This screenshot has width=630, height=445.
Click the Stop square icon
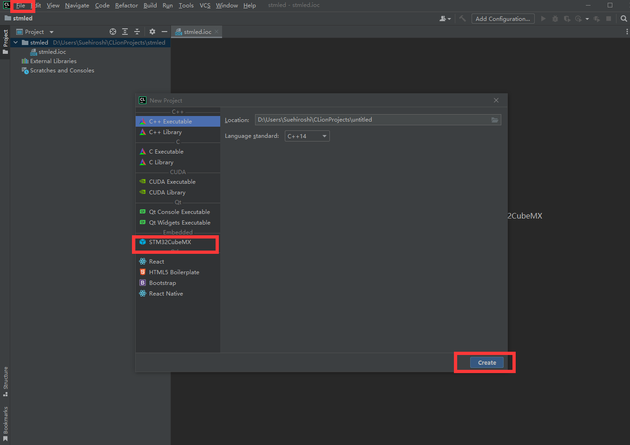click(x=609, y=19)
